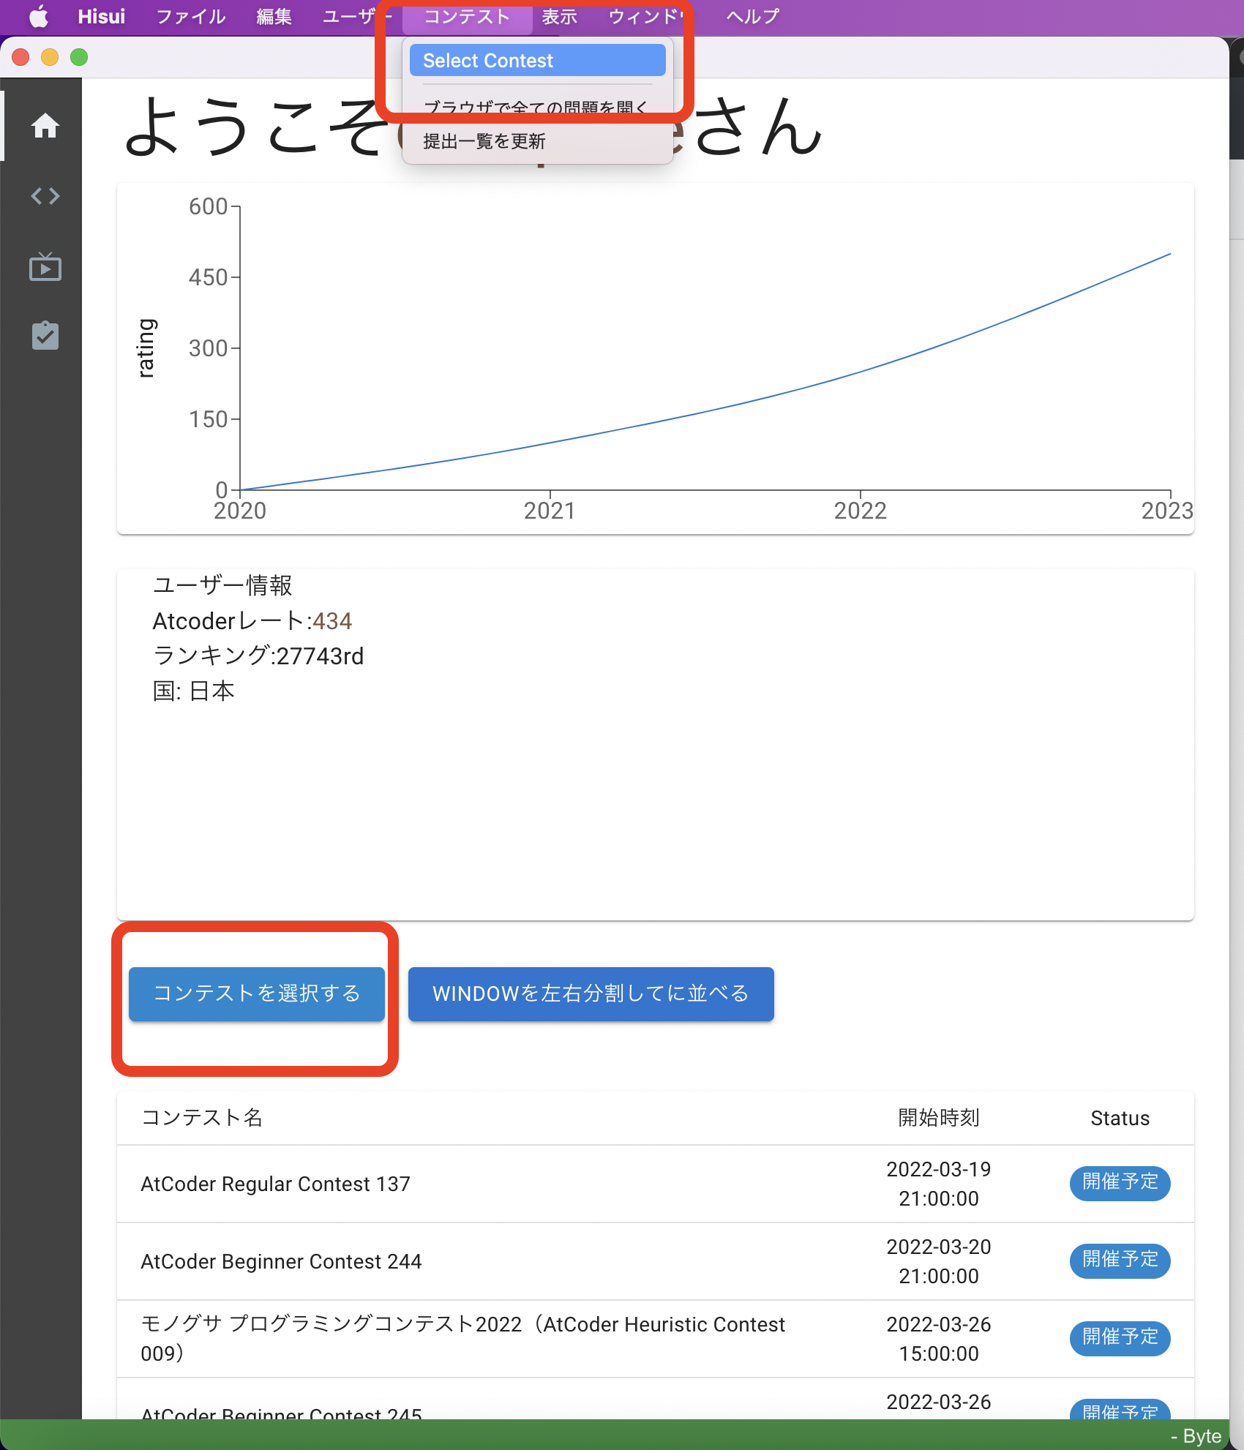Viewport: 1244px width, 1450px height.
Task: Click the 開始時刻 column header
Action: coord(938,1118)
